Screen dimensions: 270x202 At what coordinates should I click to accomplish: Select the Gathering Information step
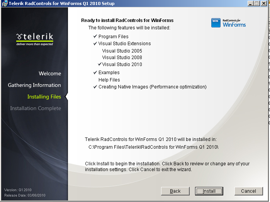click(34, 85)
